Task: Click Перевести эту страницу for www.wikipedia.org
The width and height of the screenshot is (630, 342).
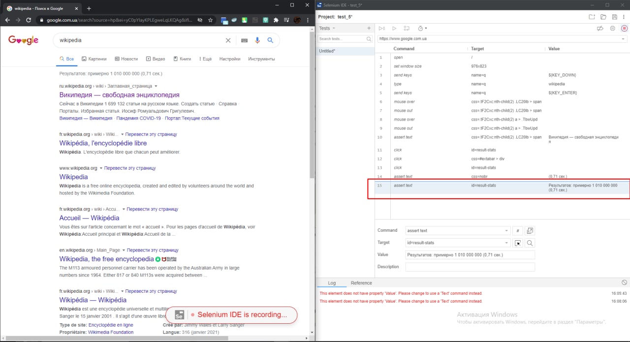Action: point(130,168)
